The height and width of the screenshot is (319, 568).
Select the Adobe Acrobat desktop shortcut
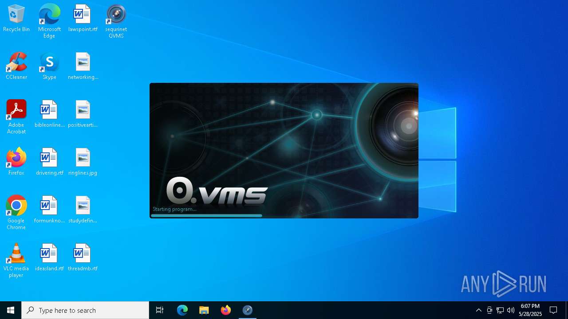[16, 117]
